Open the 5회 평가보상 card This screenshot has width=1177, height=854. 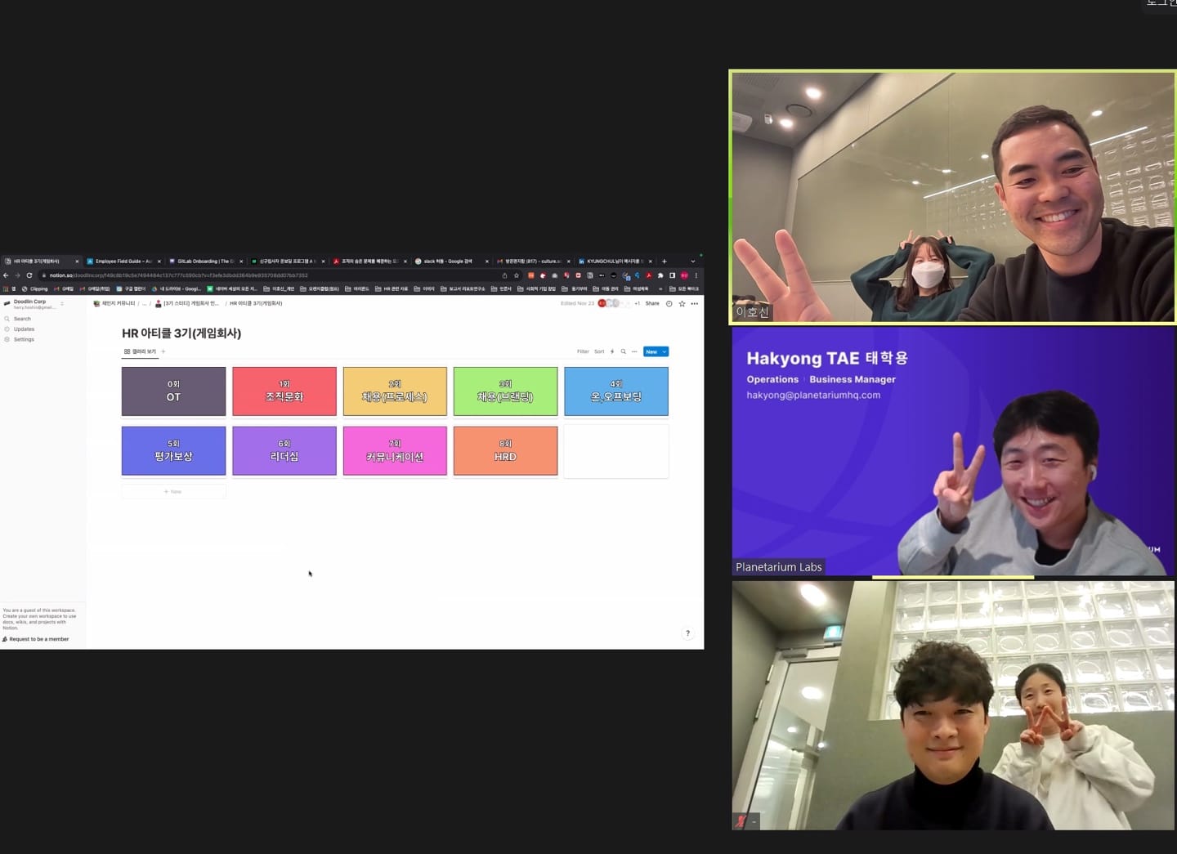173,451
